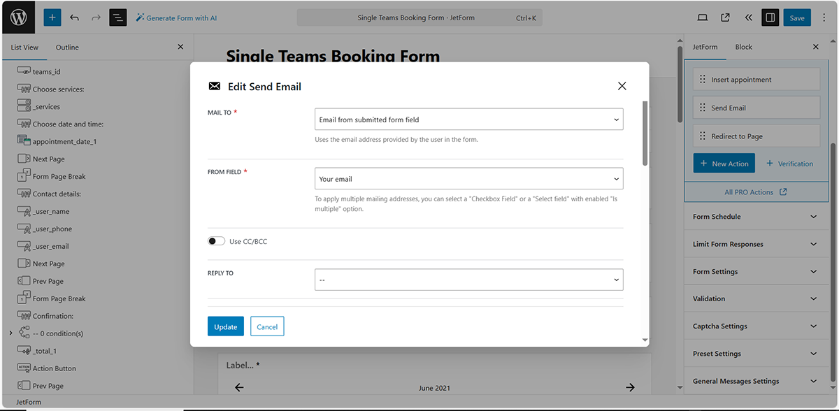The width and height of the screenshot is (839, 411).
Task: Select the _user_name field icon
Action: pyautogui.click(x=24, y=211)
